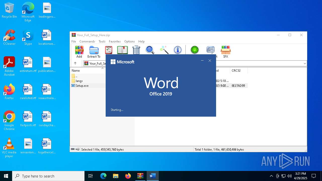Click the Comment speech-bubble toolbar icon
The height and width of the screenshot is (181, 322).
click(x=210, y=50)
